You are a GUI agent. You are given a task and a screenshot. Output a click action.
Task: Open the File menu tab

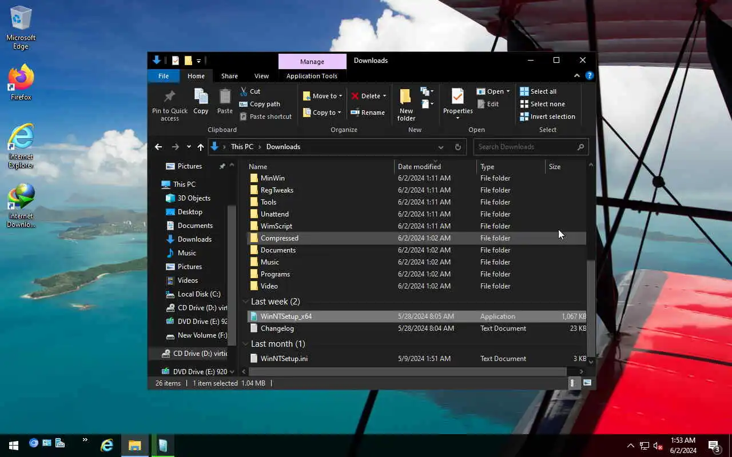pyautogui.click(x=164, y=76)
